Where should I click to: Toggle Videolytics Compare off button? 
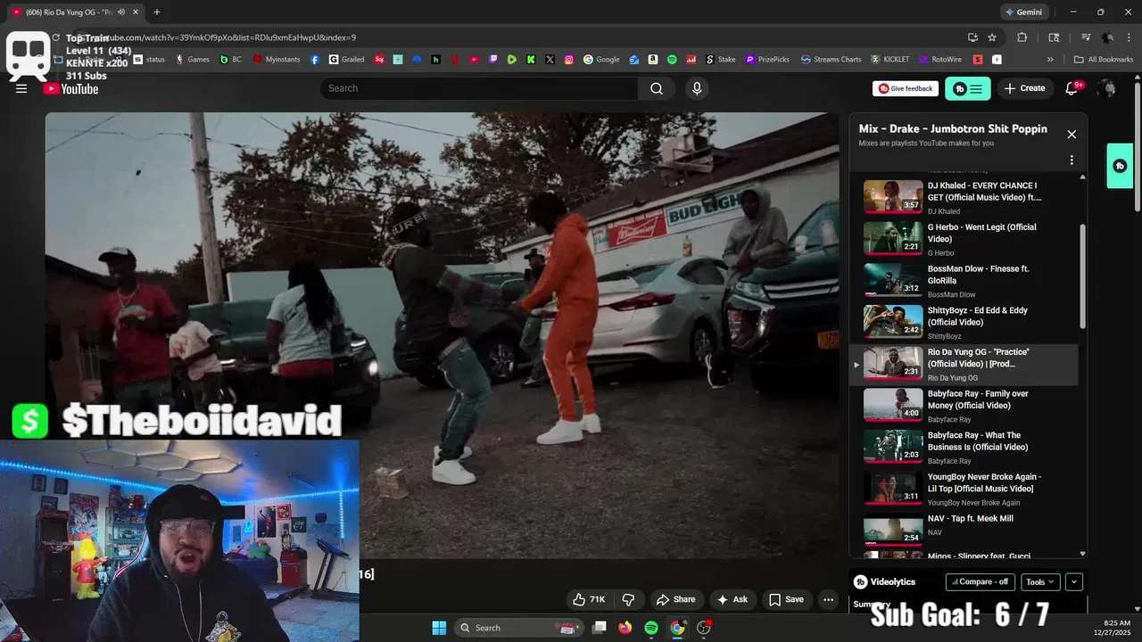[980, 581]
